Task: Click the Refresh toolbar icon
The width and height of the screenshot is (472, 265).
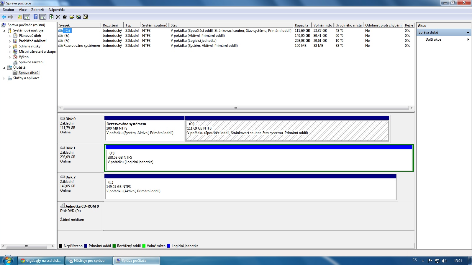Action: pos(51,17)
